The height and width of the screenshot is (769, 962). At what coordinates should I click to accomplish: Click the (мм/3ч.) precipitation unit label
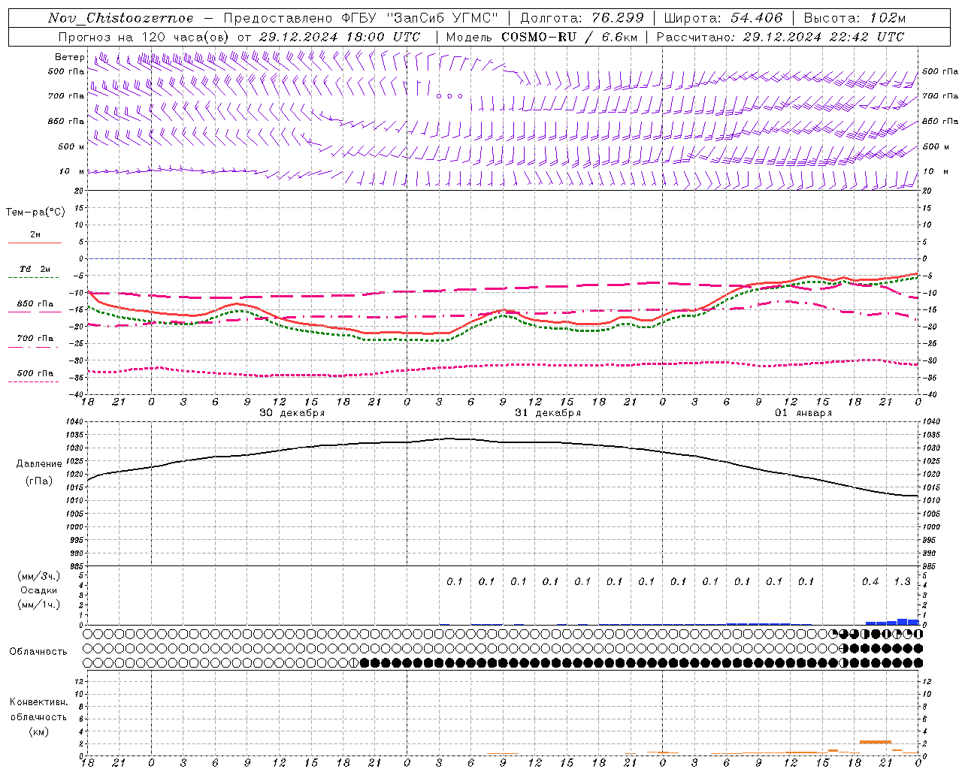39,576
